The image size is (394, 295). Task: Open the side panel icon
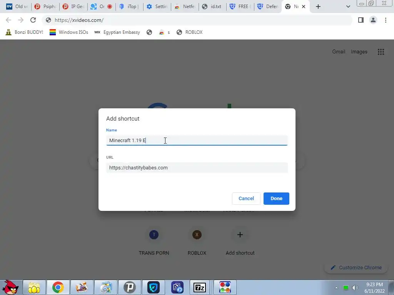click(361, 20)
